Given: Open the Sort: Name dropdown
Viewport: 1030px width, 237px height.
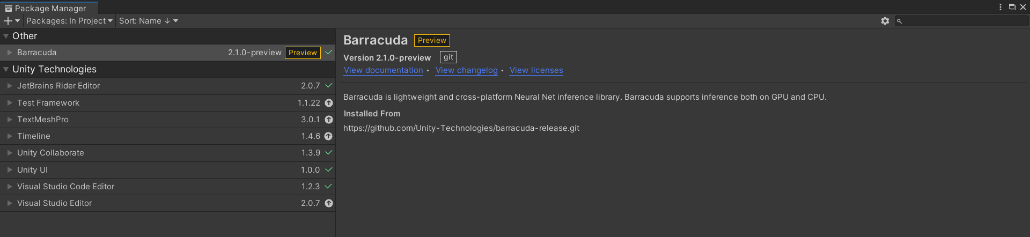Looking at the screenshot, I should [148, 21].
